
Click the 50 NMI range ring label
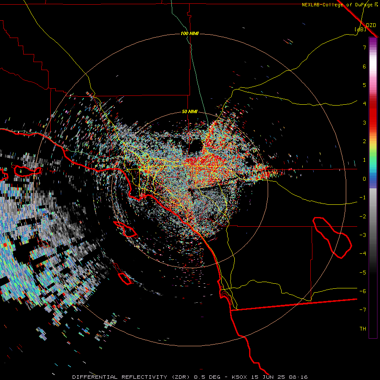[190, 112]
